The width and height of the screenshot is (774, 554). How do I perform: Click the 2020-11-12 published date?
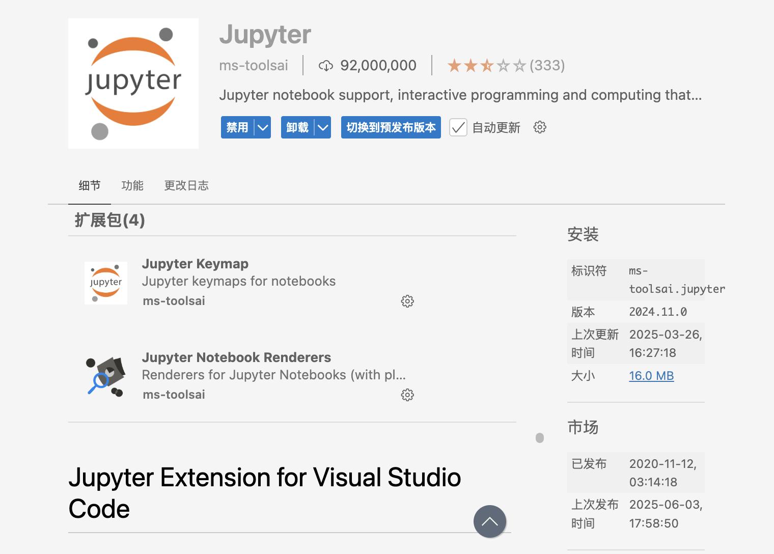[x=663, y=473]
